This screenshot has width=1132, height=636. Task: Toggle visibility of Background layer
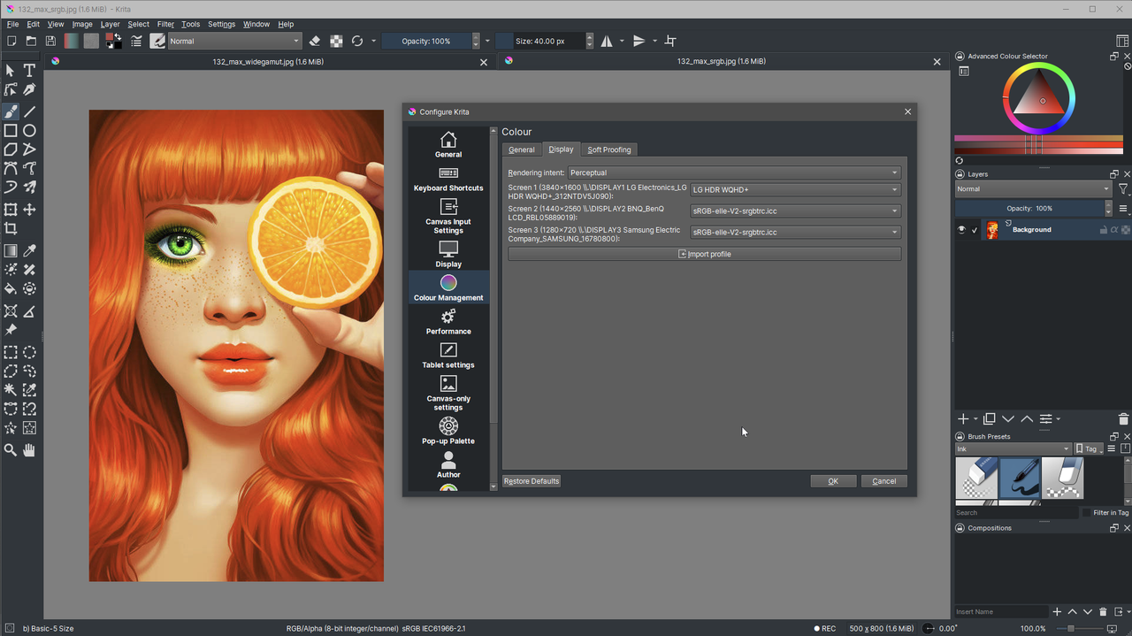tap(961, 230)
